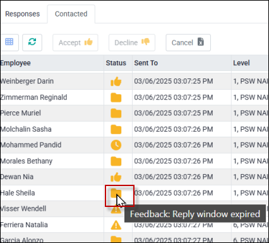This screenshot has width=269, height=243.
Task: Click Sent To time for Mohammed Pandid
Action: click(174, 145)
